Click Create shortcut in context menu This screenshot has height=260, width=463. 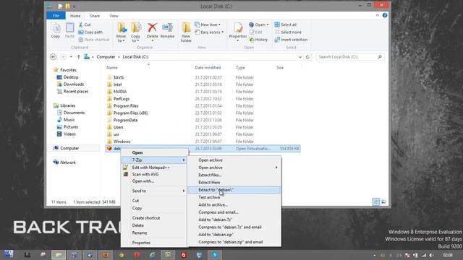pos(154,218)
